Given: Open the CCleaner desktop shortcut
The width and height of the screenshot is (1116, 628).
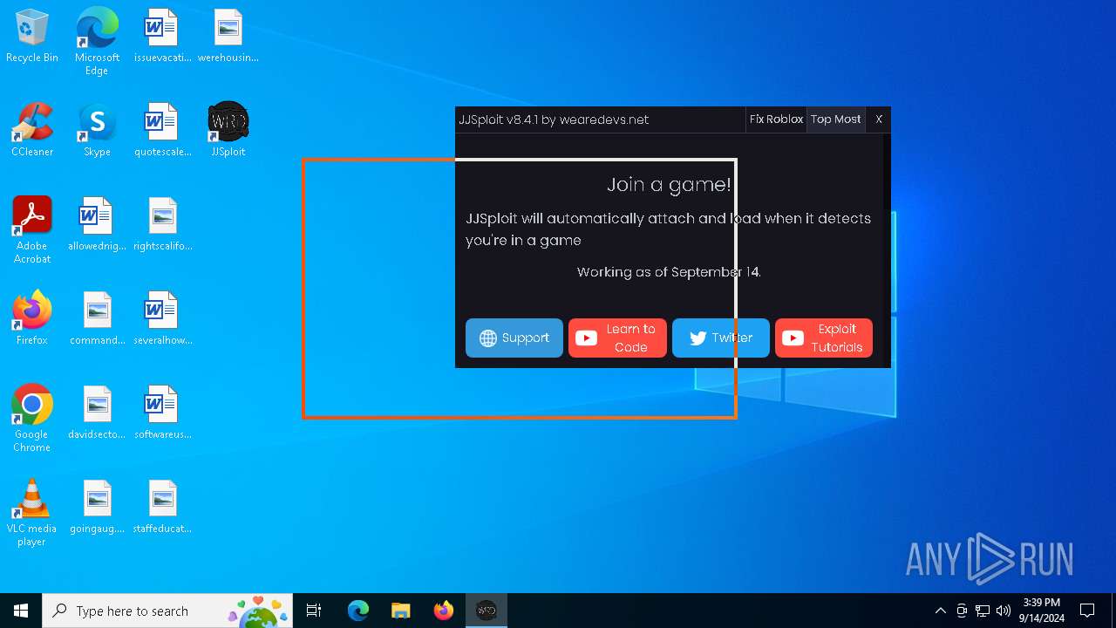Looking at the screenshot, I should [x=32, y=131].
